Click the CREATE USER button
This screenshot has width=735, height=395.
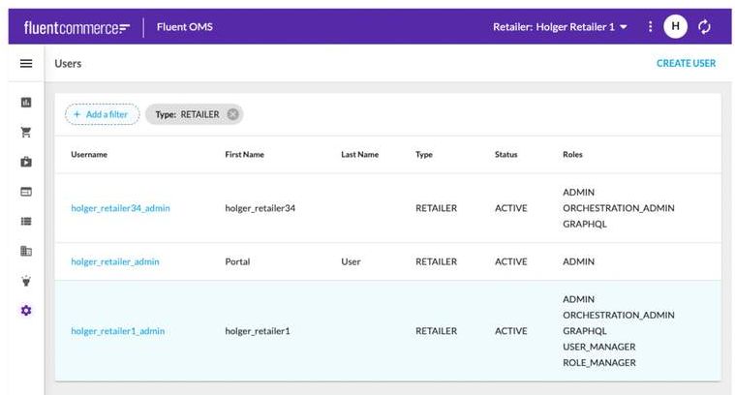tap(686, 64)
